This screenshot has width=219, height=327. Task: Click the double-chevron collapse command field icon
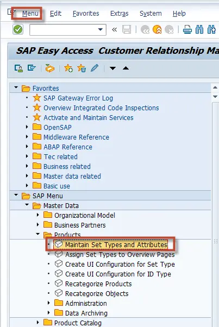[x=114, y=30]
